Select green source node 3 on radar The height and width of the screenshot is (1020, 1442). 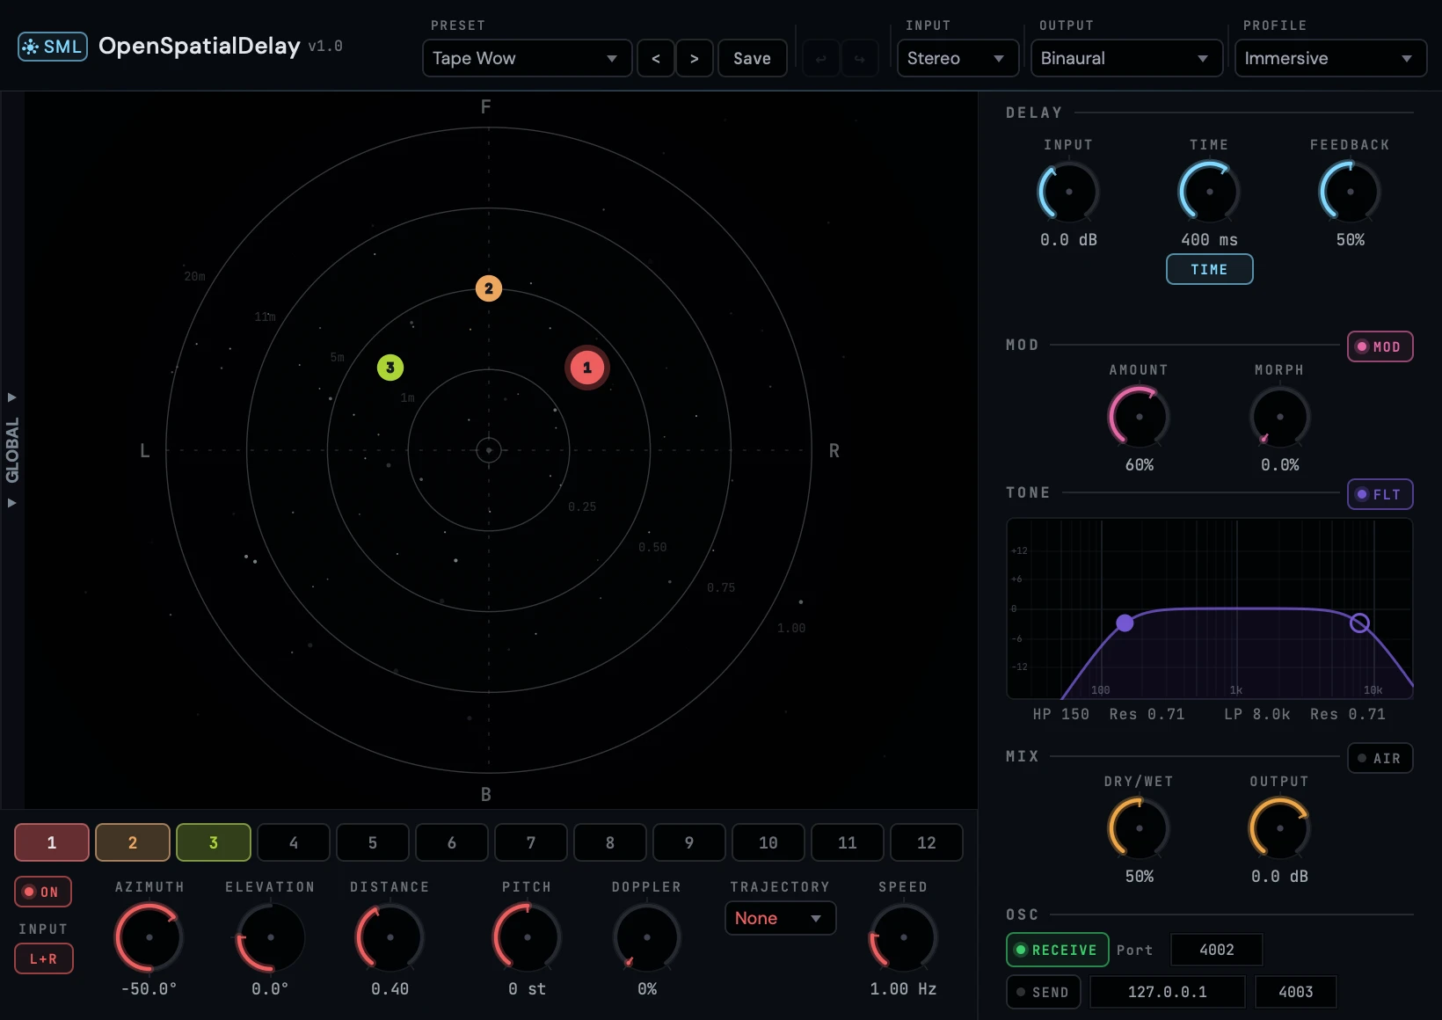[x=390, y=368]
